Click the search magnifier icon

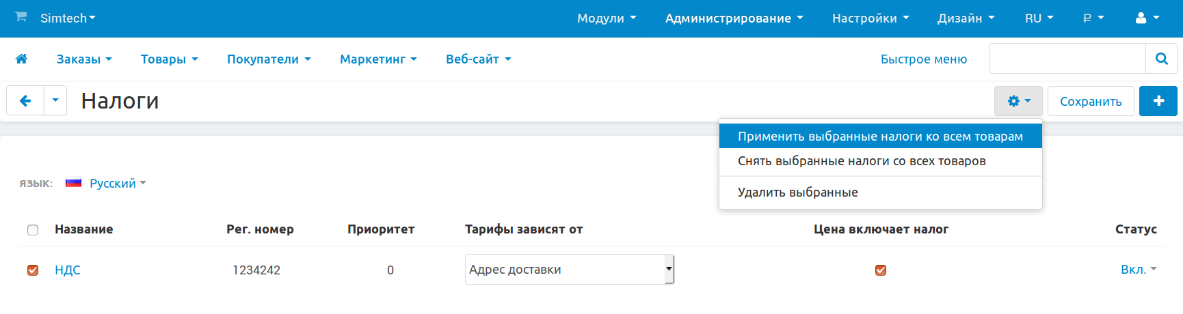point(1161,59)
